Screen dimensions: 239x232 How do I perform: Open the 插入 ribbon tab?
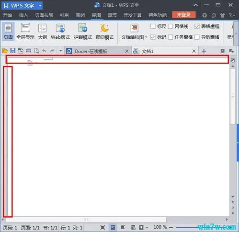(23, 15)
